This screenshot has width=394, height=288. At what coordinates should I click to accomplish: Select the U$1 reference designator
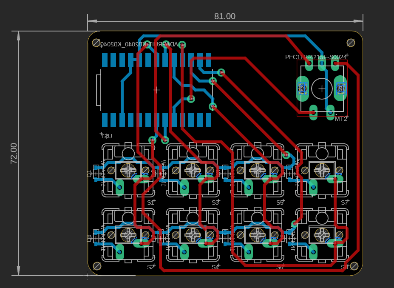coord(107,136)
